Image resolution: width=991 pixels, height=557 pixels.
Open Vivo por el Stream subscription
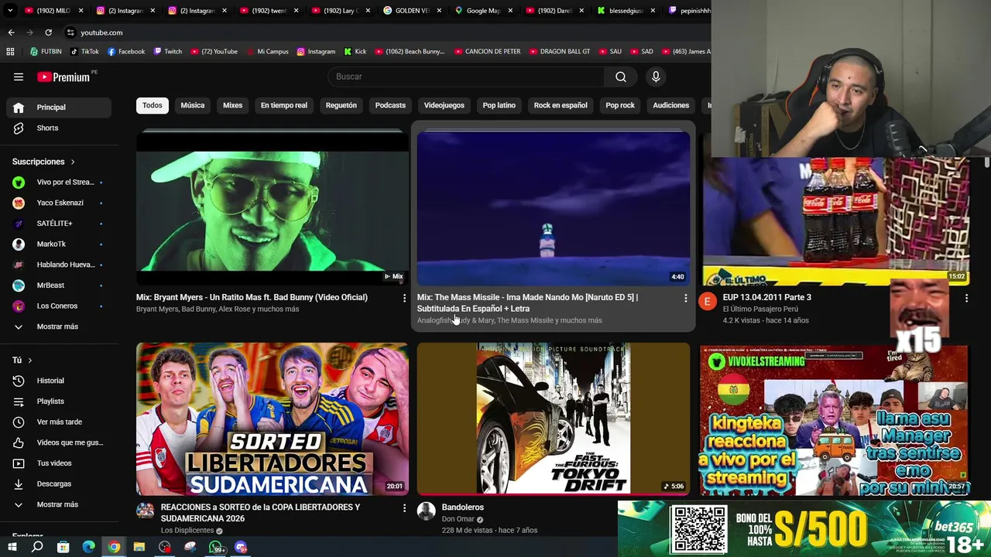point(59,183)
